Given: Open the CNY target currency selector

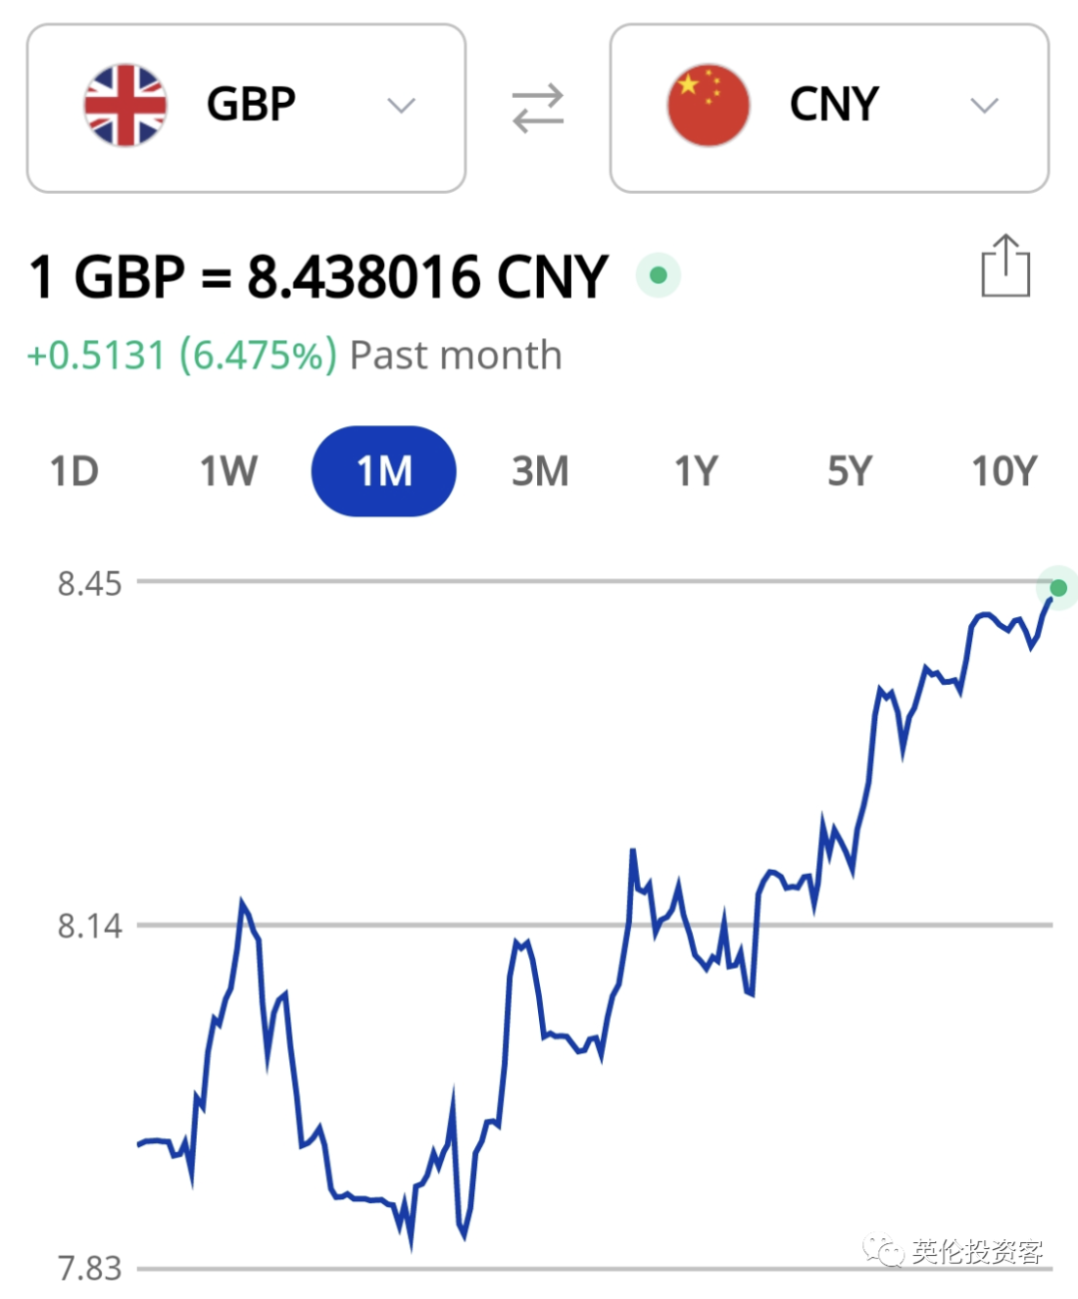Looking at the screenshot, I should pyautogui.click(x=829, y=108).
